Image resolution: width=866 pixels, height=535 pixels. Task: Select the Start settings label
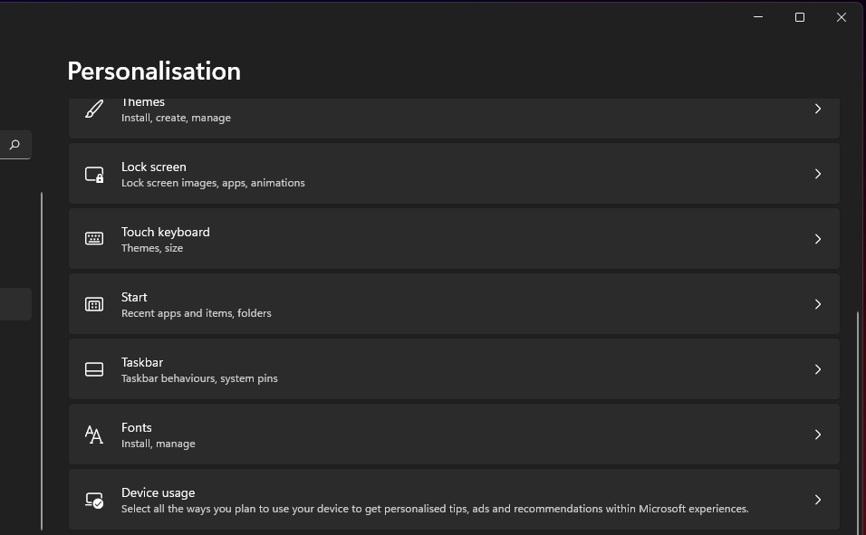pyautogui.click(x=134, y=297)
